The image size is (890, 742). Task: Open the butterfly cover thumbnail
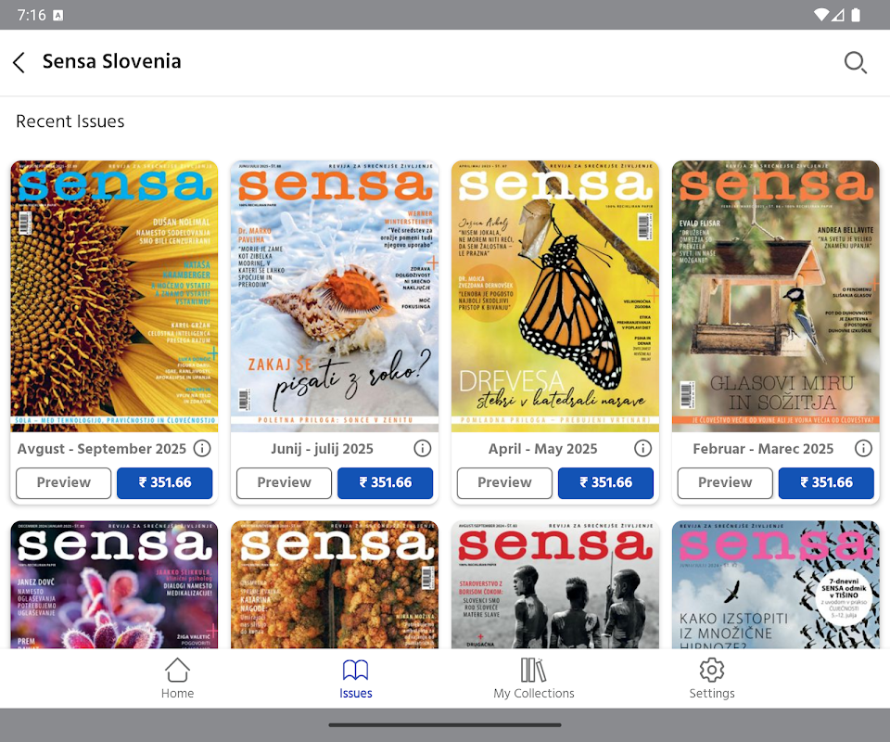pyautogui.click(x=555, y=297)
